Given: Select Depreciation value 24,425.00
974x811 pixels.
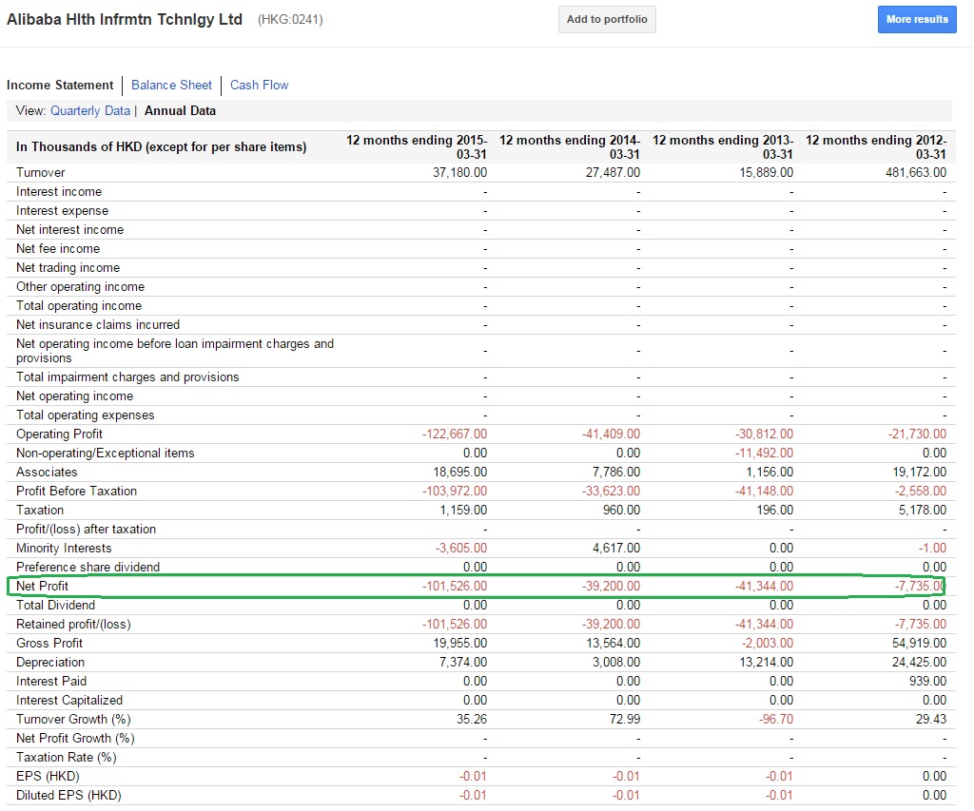Looking at the screenshot, I should pos(920,663).
